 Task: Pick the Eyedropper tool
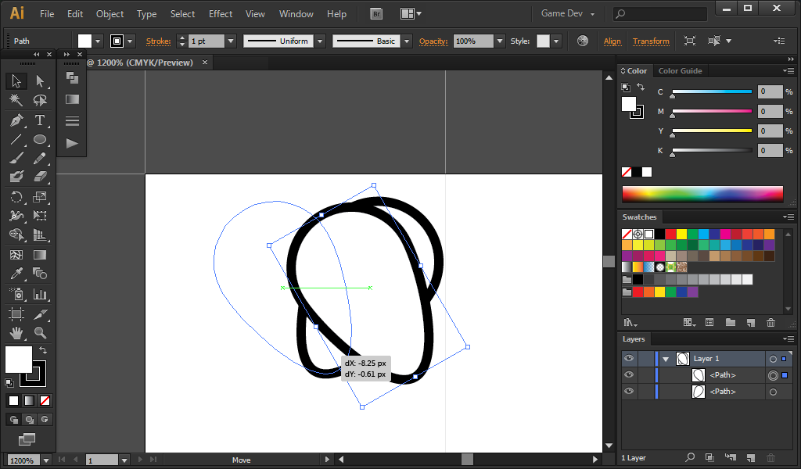[x=16, y=274]
